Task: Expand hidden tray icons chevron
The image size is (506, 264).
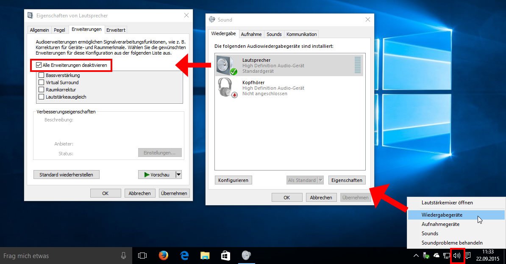Action: tap(416, 256)
